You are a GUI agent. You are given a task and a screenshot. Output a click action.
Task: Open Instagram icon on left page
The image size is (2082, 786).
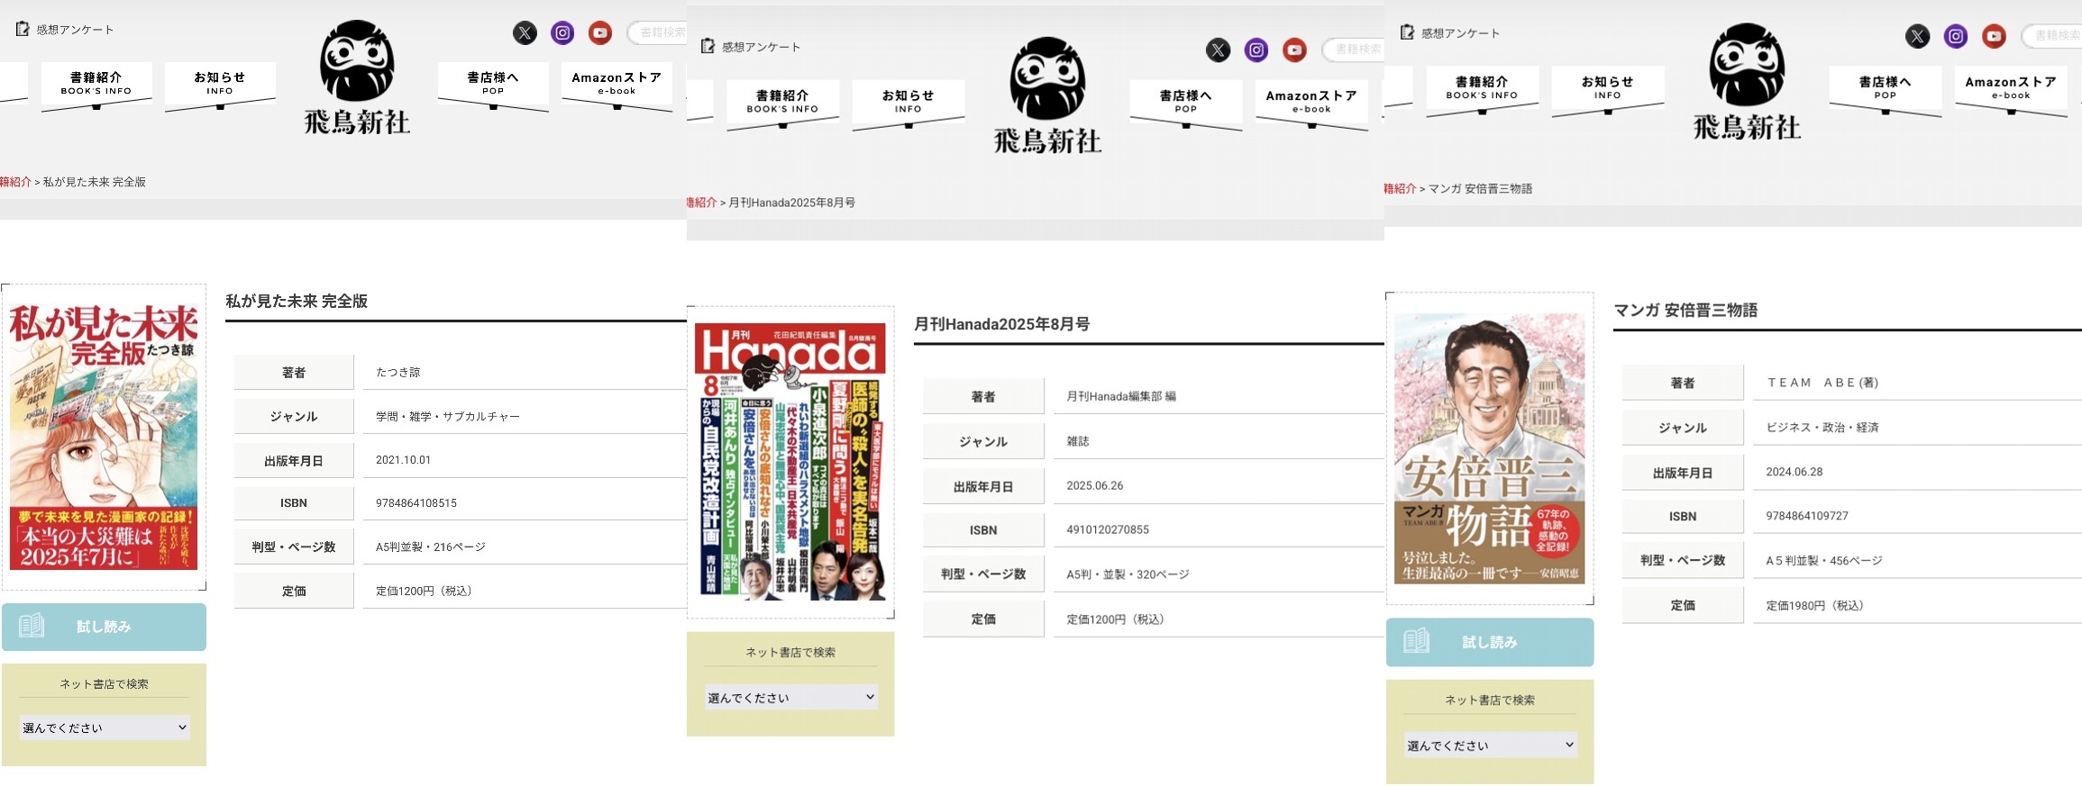click(562, 33)
